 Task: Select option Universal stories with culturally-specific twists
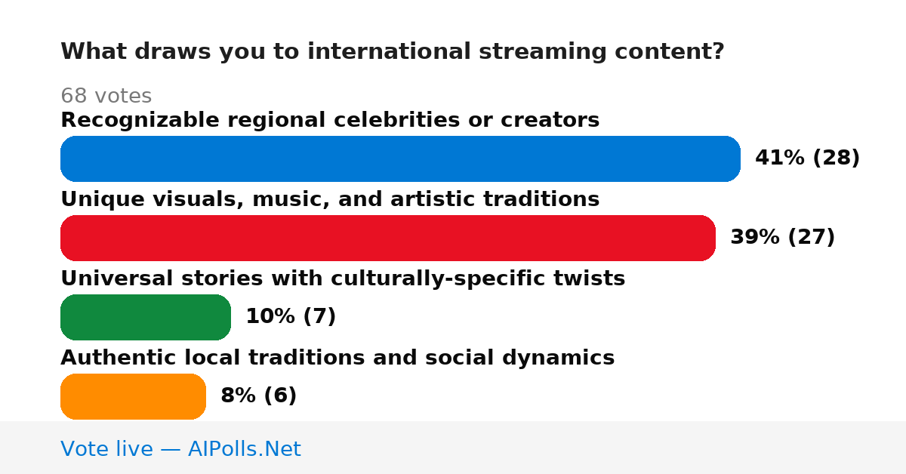(343, 279)
